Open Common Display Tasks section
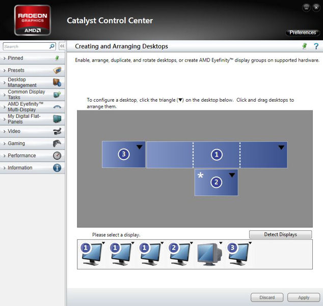The width and height of the screenshot is (323, 306). [x=32, y=95]
